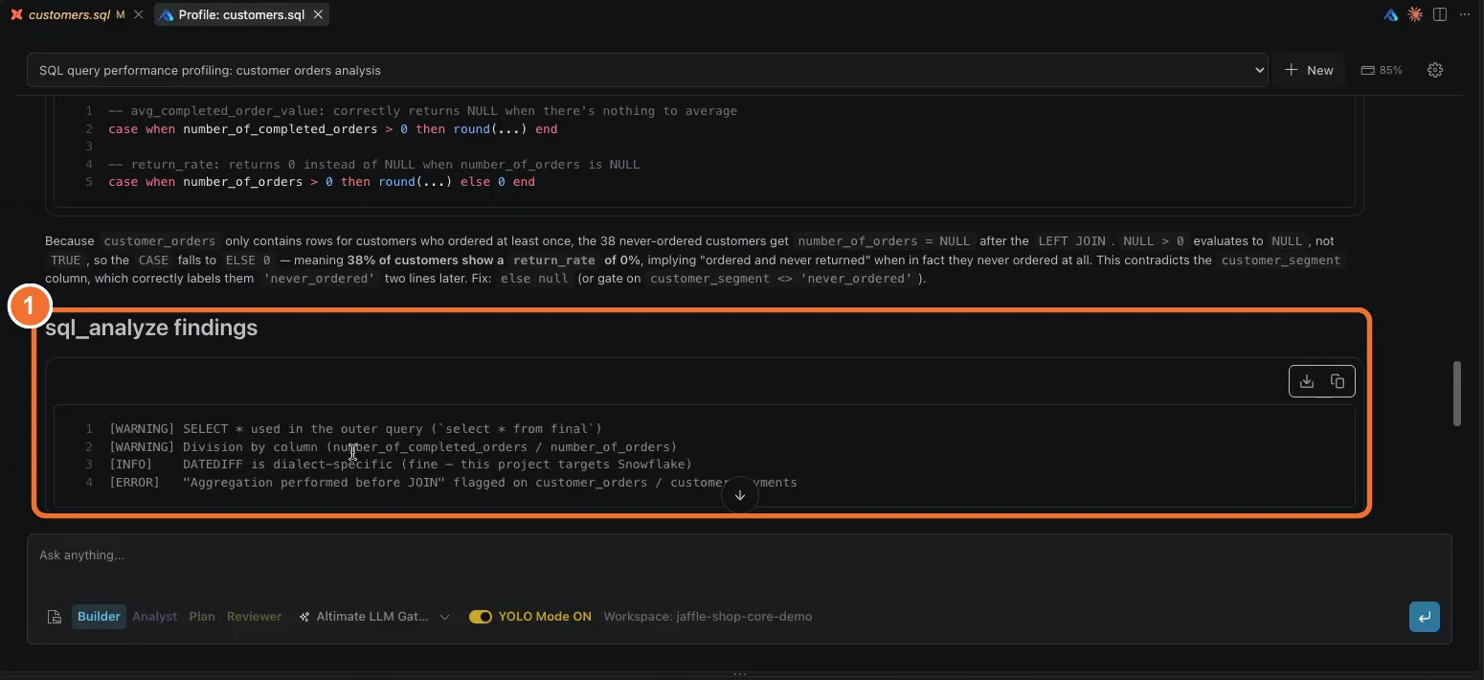Click the inline LEFT JOIN code token
Viewport: 1484px width, 680px height.
[x=1070, y=241]
